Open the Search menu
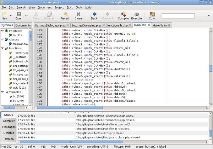This screenshot has height=149, width=213. point(21,7)
